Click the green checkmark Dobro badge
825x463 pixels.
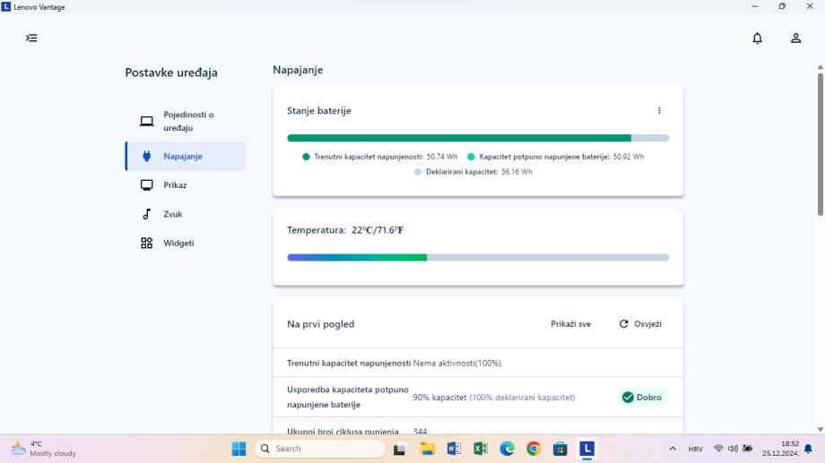pyautogui.click(x=642, y=398)
